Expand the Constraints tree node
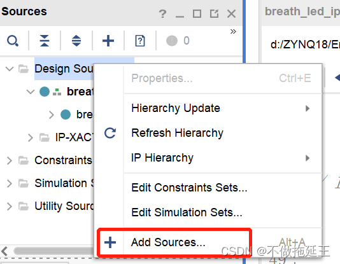Viewport: 340px width, 264px height. click(x=10, y=161)
